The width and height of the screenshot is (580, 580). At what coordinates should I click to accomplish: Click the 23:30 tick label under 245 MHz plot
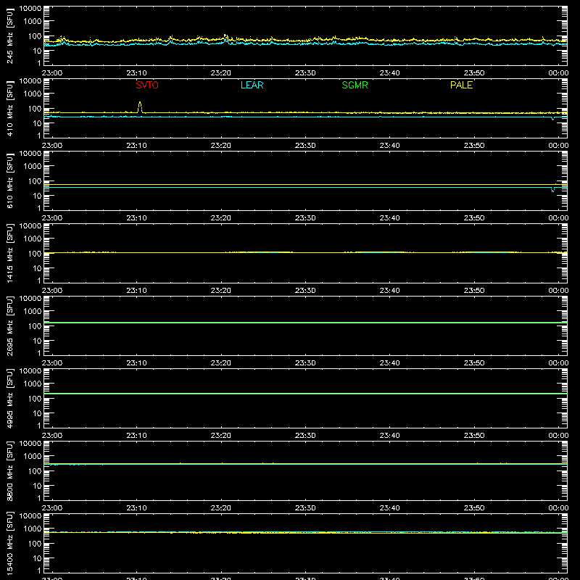pos(305,73)
